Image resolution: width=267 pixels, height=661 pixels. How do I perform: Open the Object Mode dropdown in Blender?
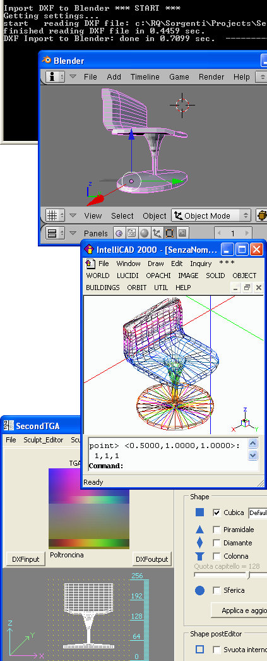click(211, 215)
